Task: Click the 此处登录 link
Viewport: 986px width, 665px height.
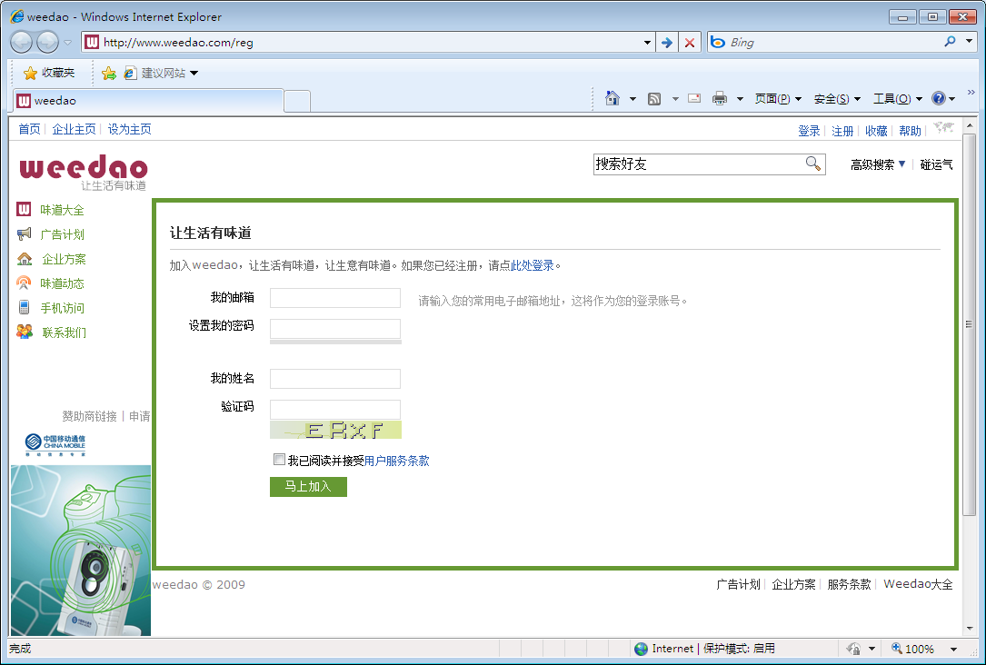Action: (532, 265)
